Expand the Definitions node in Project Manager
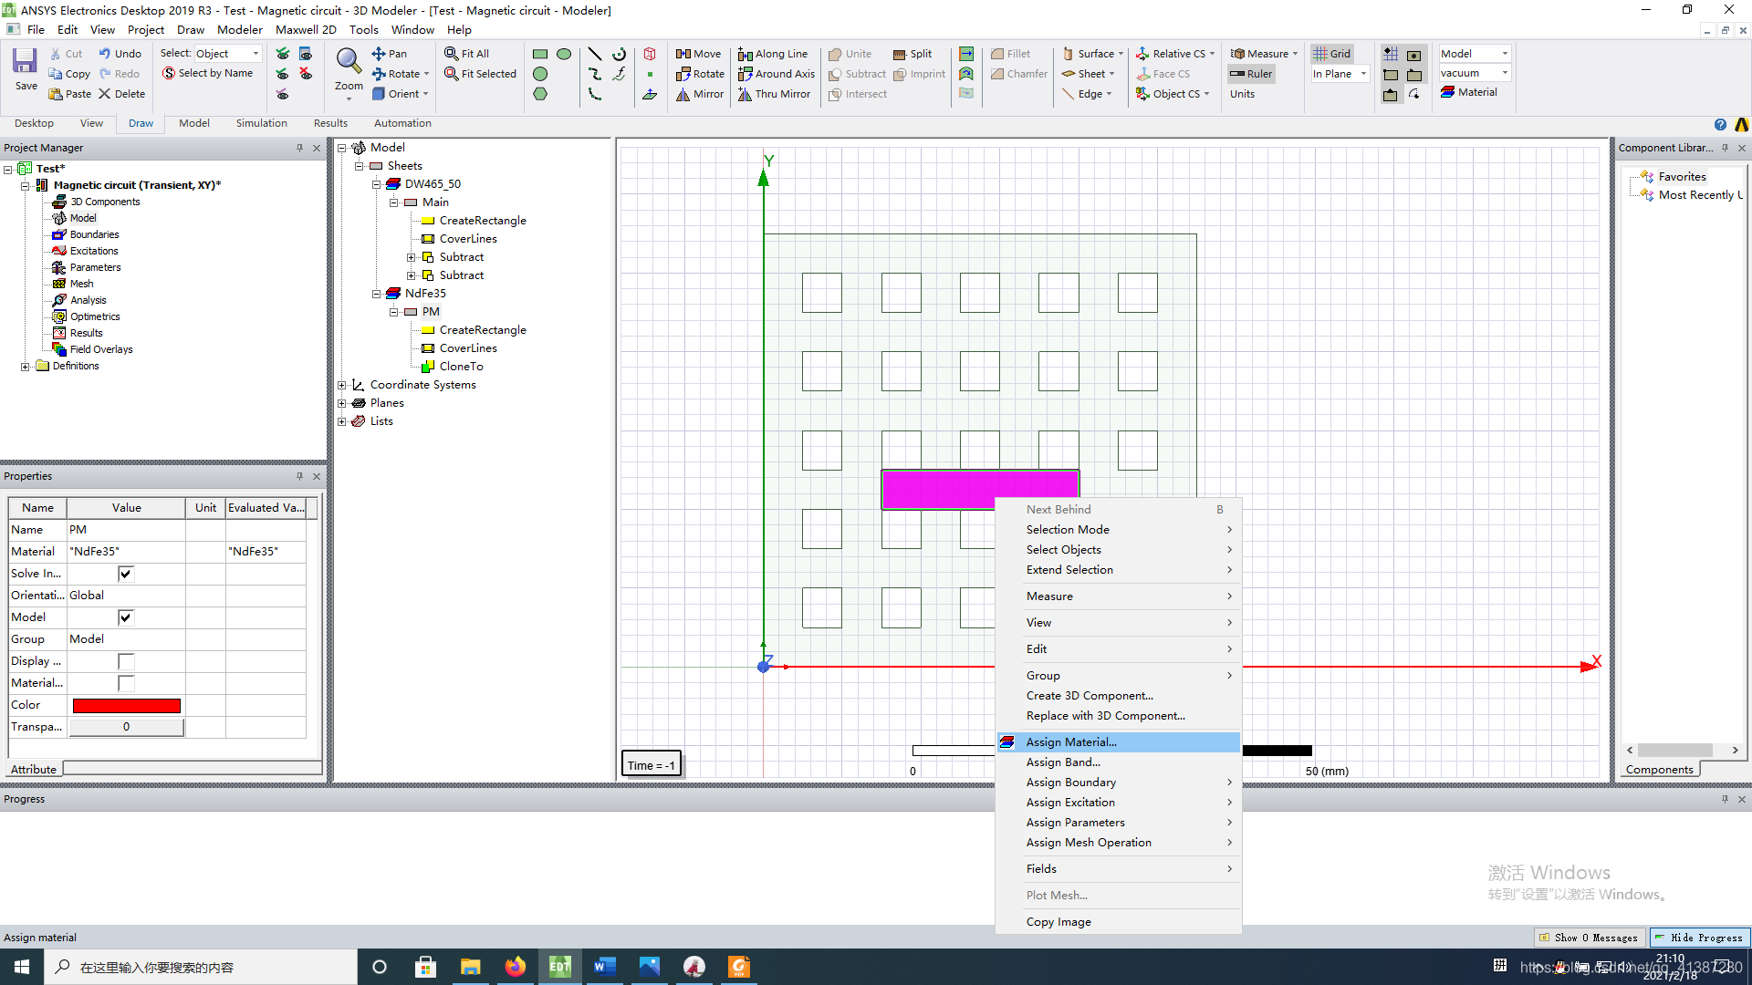 25,367
